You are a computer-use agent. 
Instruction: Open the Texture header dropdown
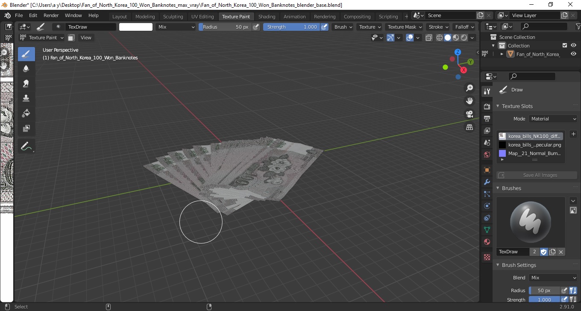(x=370, y=27)
